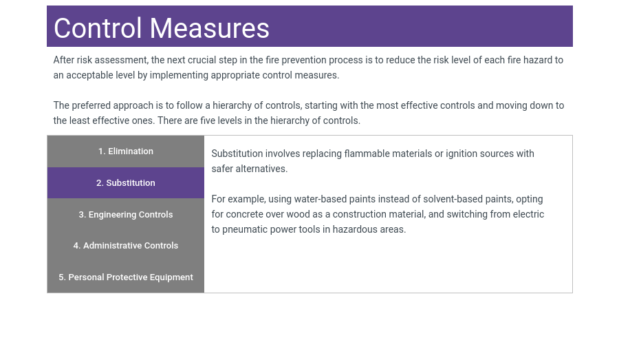Click the line starting 'an acceptable level'
The width and height of the screenshot is (619, 347).
(196, 75)
